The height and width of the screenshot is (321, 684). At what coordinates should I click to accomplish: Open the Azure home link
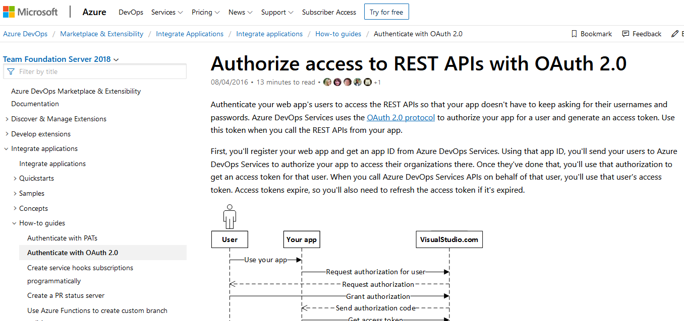[x=94, y=12]
